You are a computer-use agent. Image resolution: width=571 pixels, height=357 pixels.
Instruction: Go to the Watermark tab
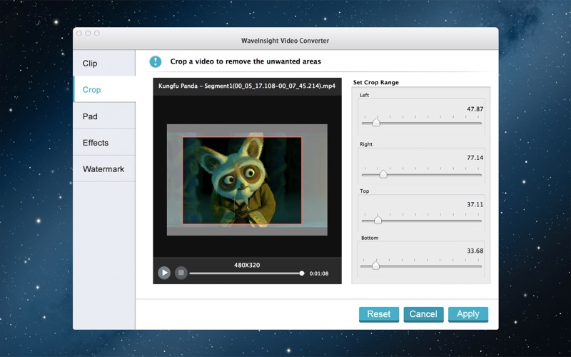pyautogui.click(x=104, y=169)
